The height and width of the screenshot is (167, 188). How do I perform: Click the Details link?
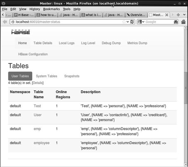click(x=38, y=83)
